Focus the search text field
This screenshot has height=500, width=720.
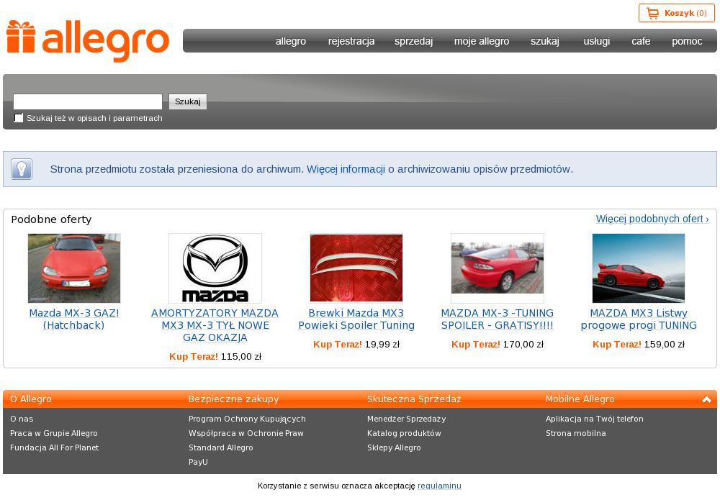point(88,101)
